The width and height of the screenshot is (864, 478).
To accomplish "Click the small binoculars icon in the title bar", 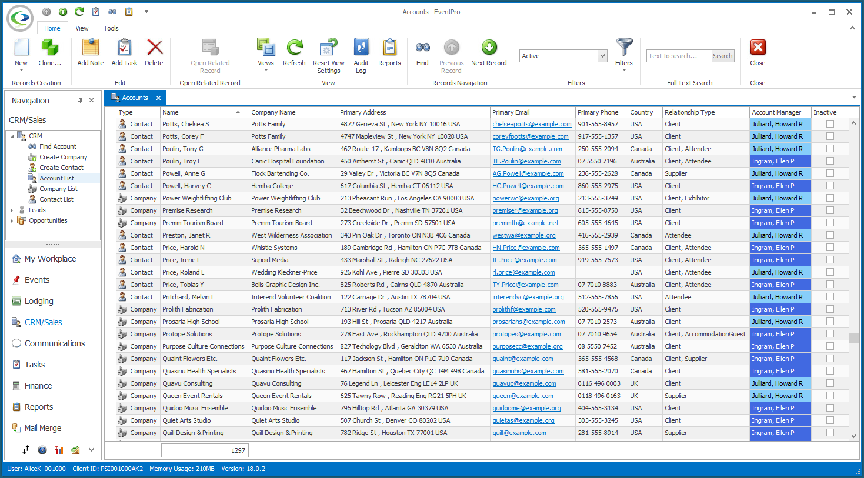I will [112, 12].
